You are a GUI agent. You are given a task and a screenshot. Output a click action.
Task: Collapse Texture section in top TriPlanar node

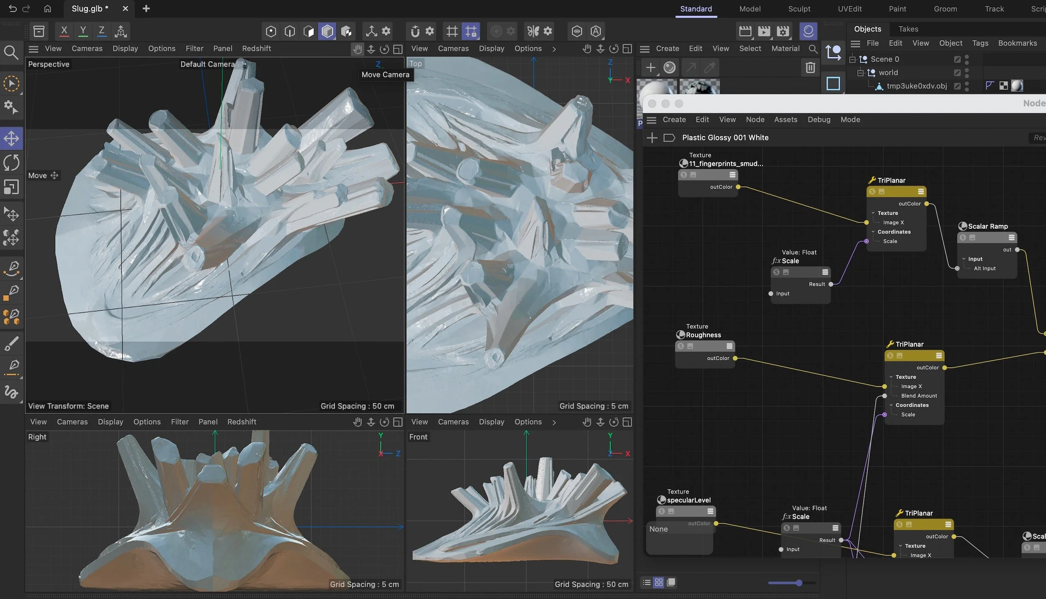pyautogui.click(x=873, y=213)
